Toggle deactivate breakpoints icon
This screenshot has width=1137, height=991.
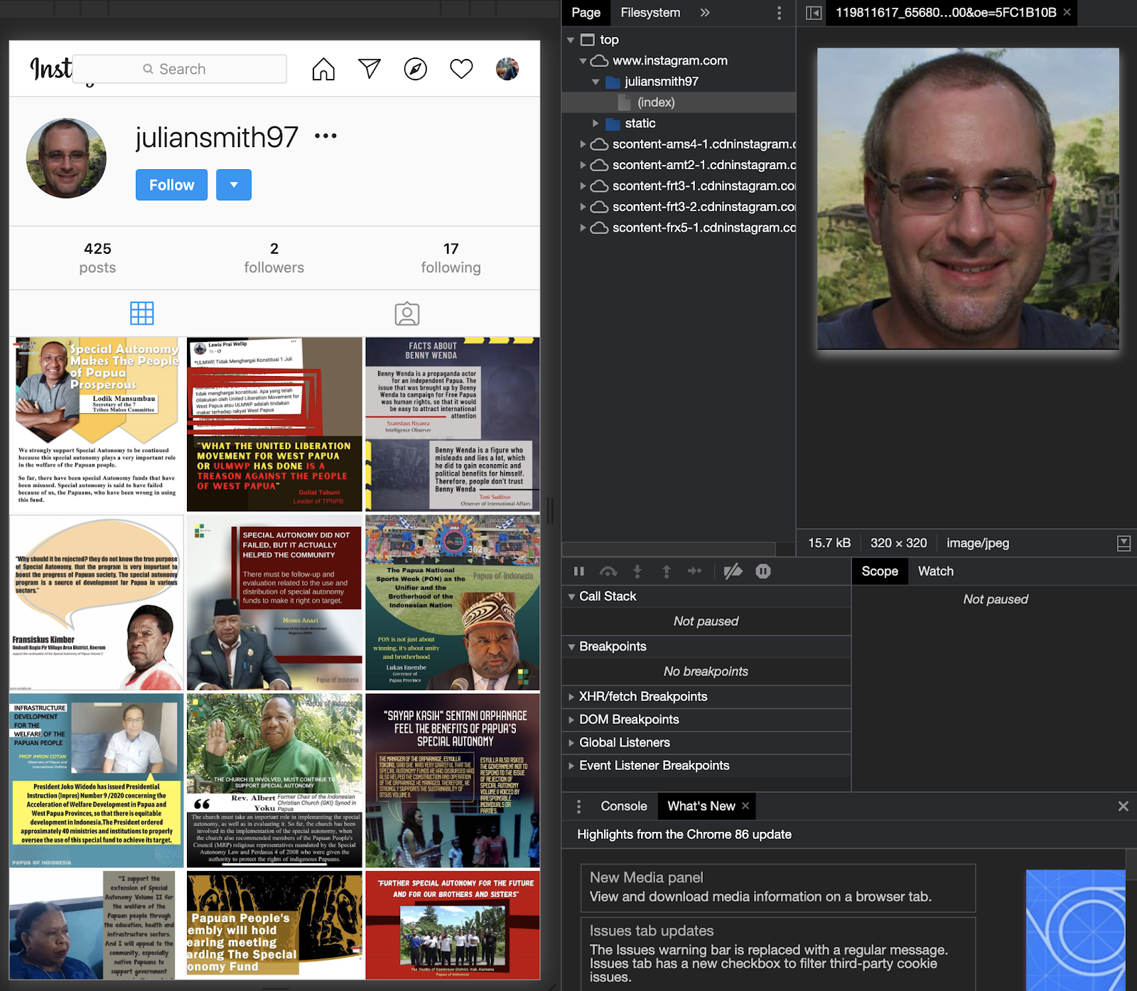click(733, 571)
